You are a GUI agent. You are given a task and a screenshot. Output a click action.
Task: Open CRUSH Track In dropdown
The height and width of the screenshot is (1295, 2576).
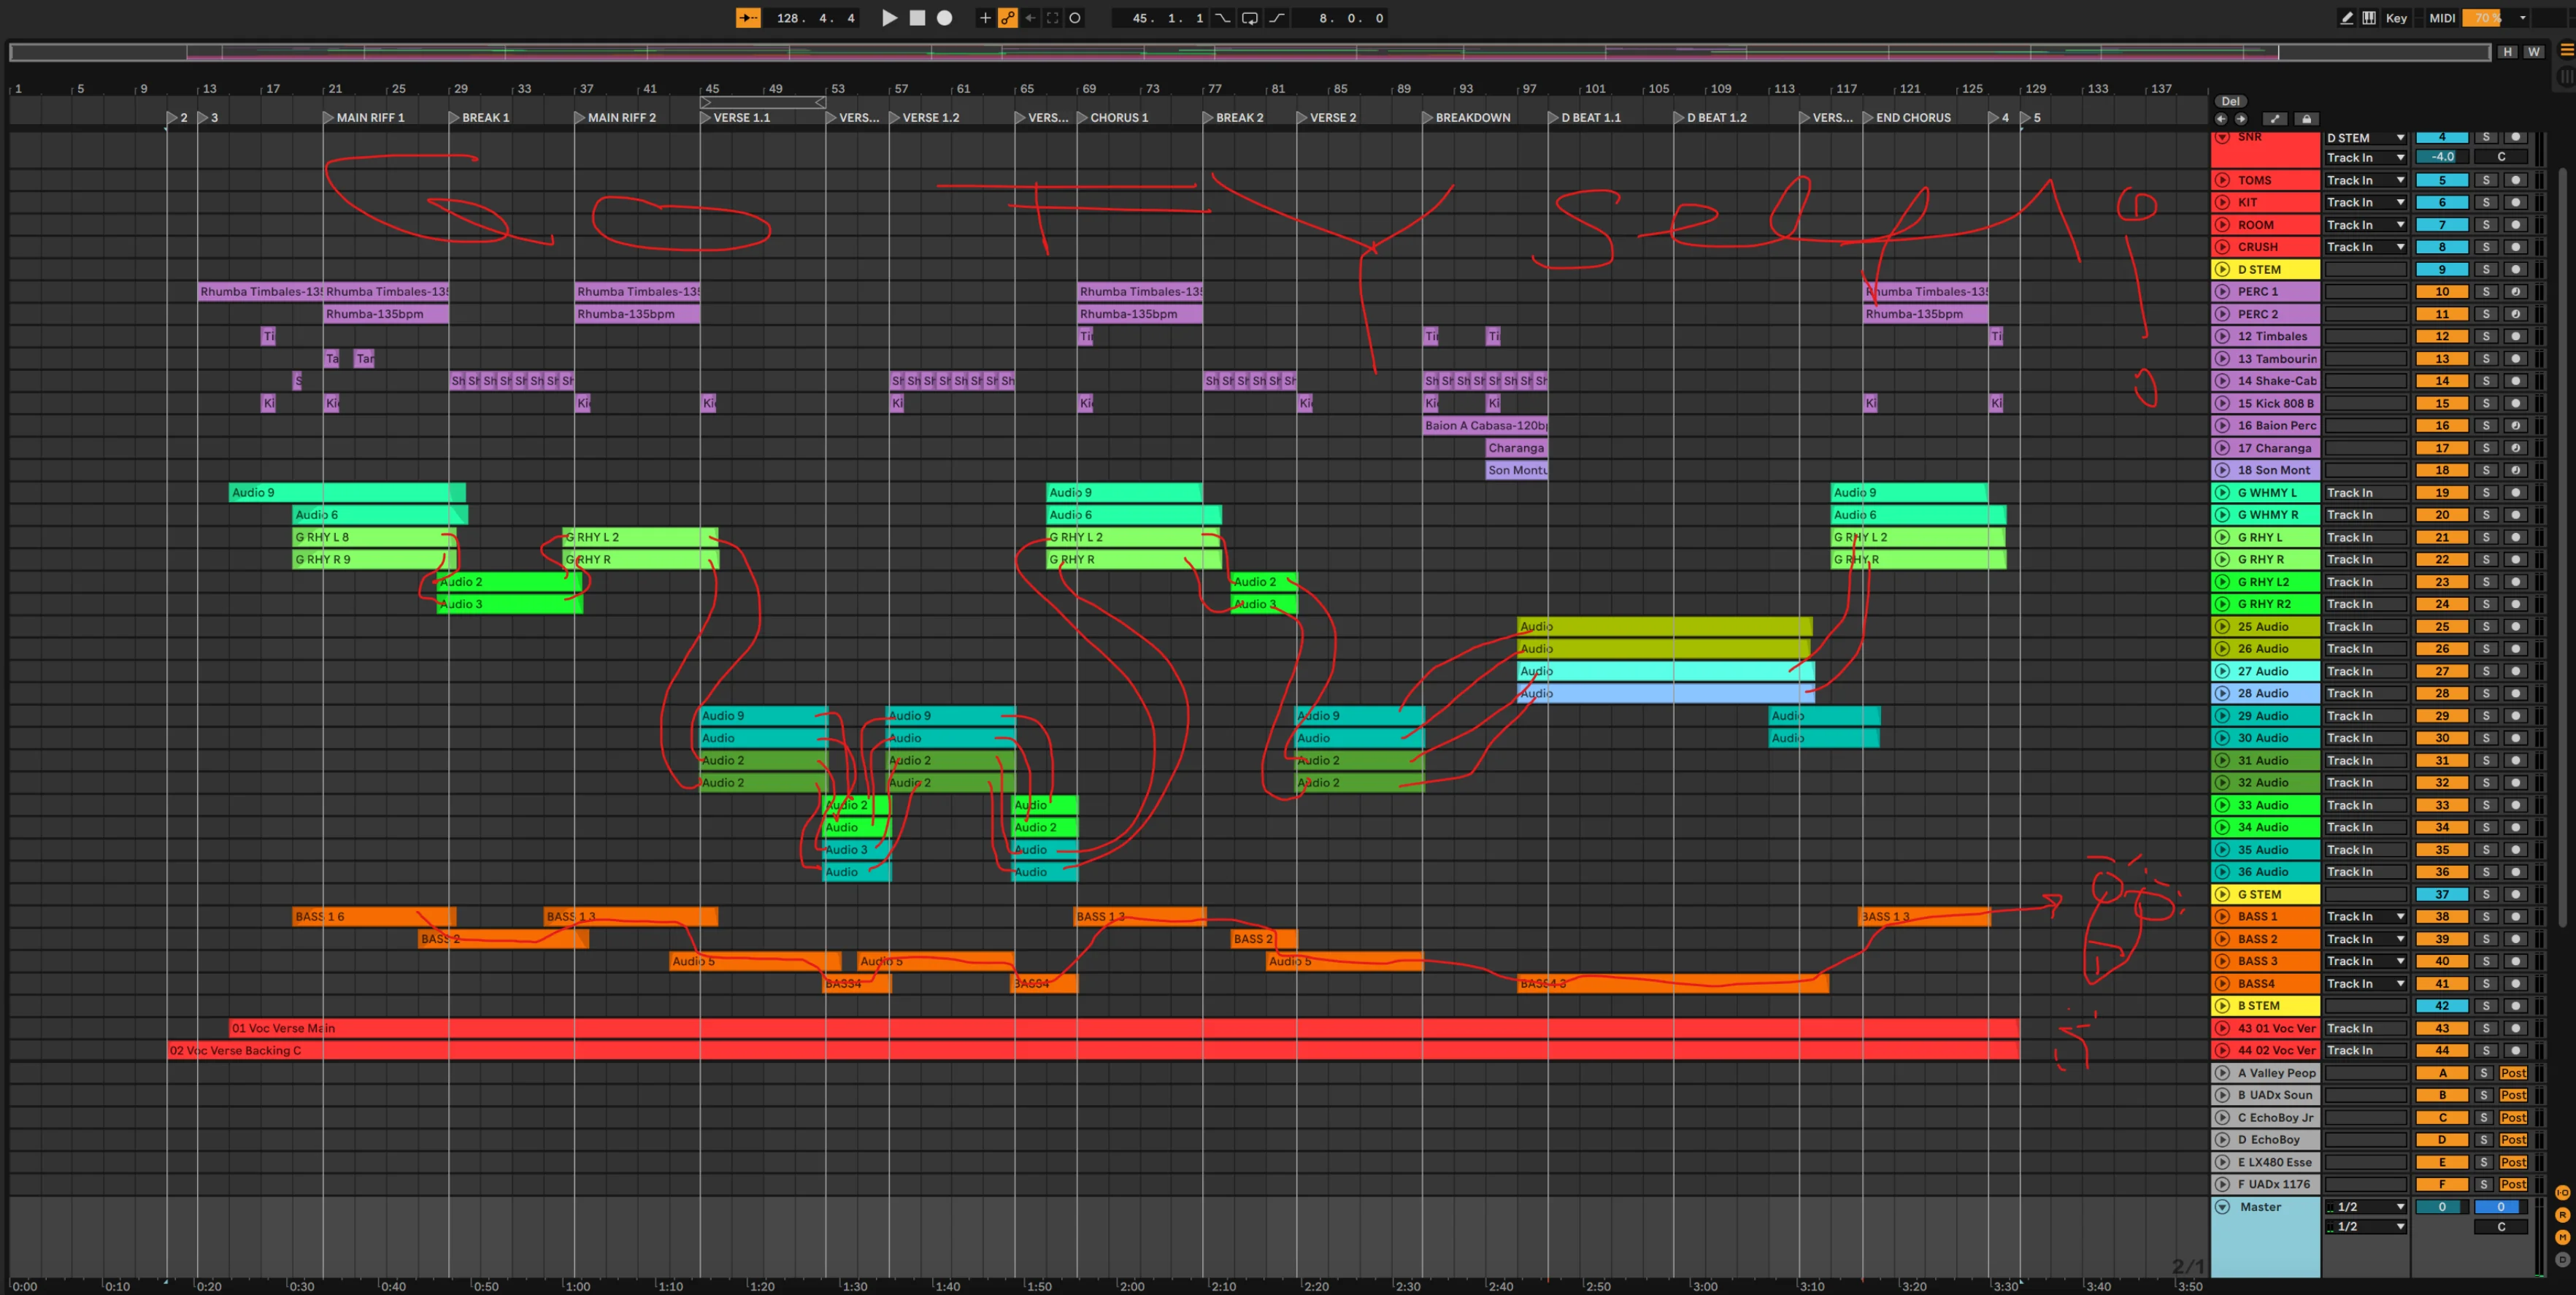[2365, 247]
